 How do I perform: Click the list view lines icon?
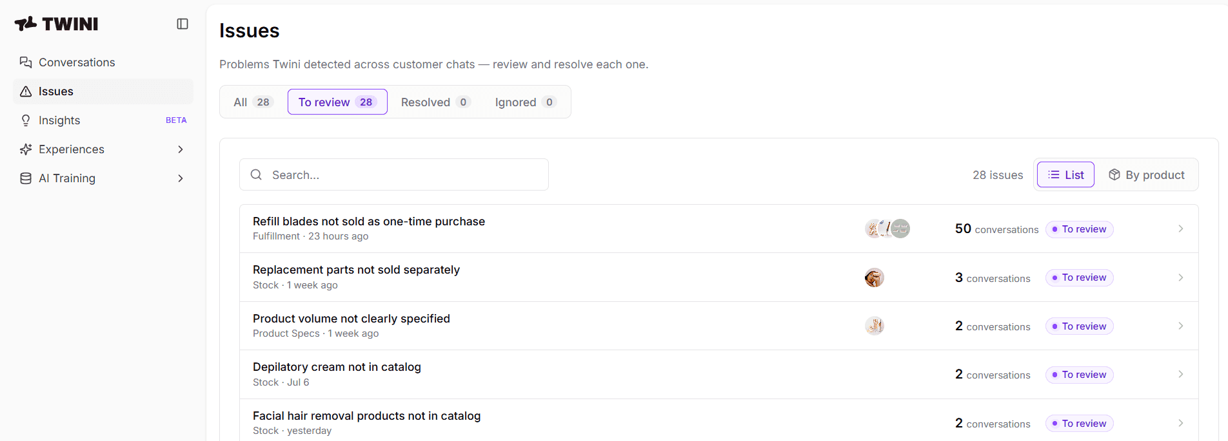click(1054, 174)
